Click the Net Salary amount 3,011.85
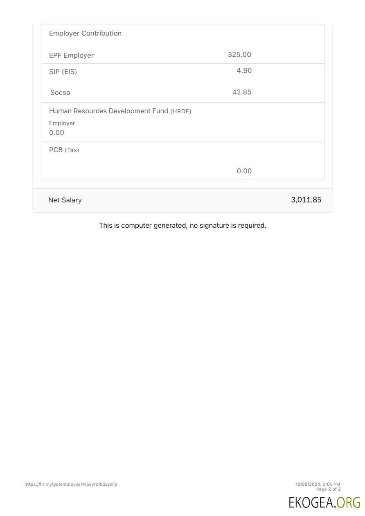This screenshot has height=516, width=365. pyautogui.click(x=306, y=200)
